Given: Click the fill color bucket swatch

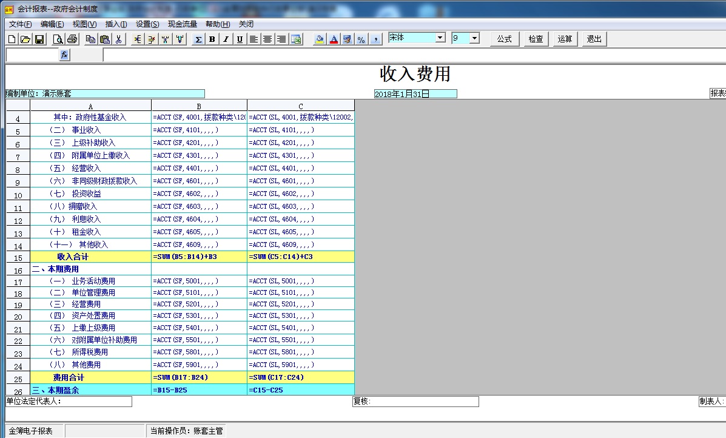Looking at the screenshot, I should tap(320, 39).
